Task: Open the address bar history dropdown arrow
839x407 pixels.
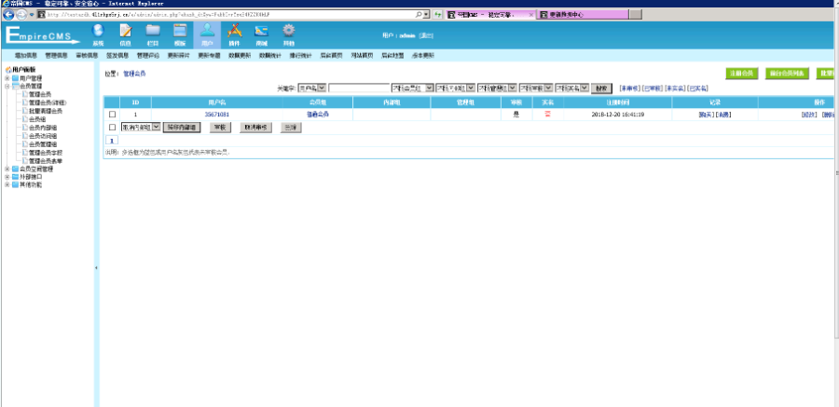Action: 425,15
